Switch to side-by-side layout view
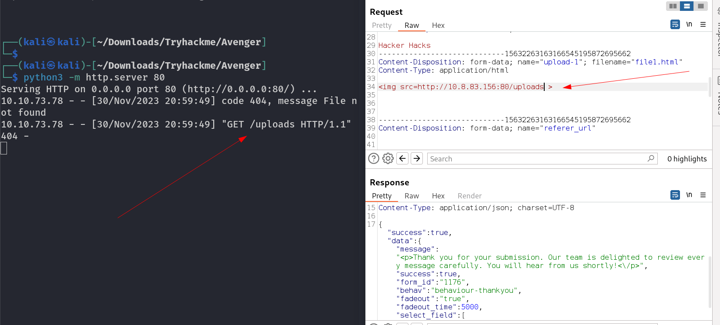Screen dimensions: 720x325 click(673, 6)
